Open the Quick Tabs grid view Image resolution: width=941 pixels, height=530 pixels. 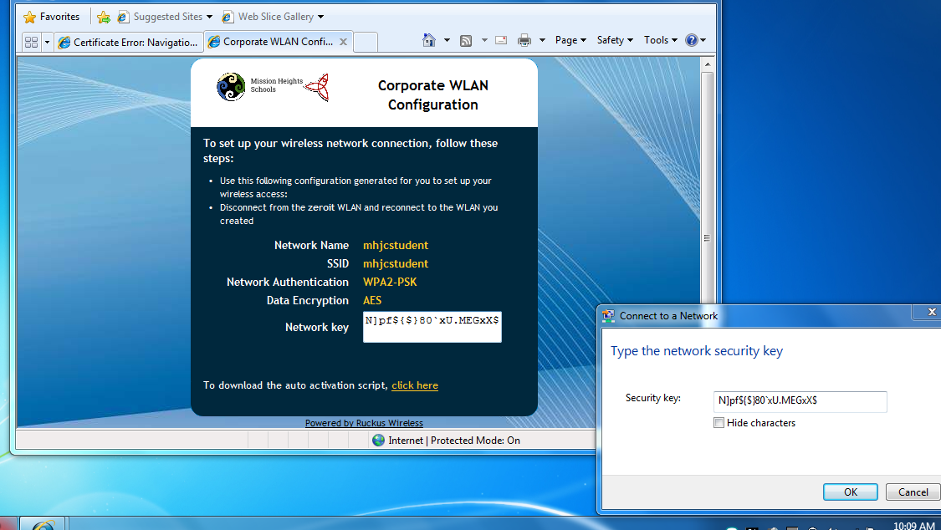click(31, 42)
